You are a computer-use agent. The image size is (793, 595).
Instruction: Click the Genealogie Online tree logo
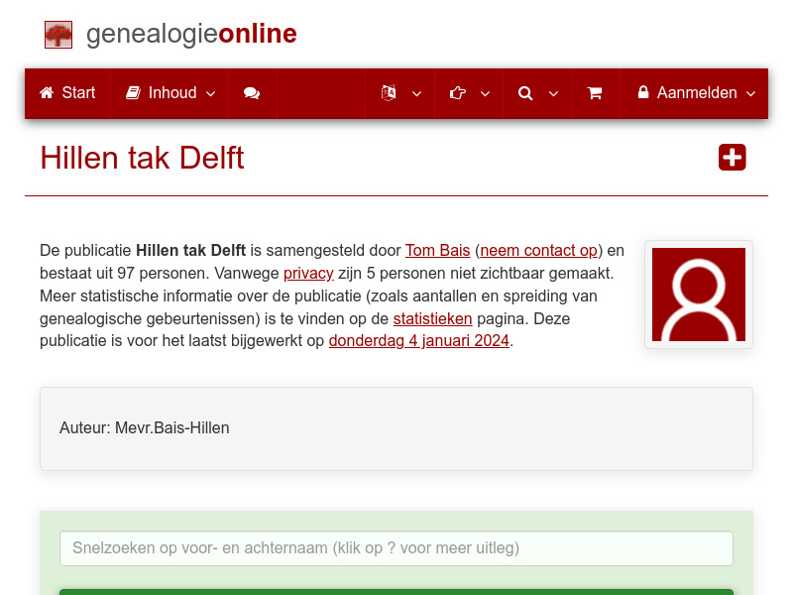[x=58, y=34]
